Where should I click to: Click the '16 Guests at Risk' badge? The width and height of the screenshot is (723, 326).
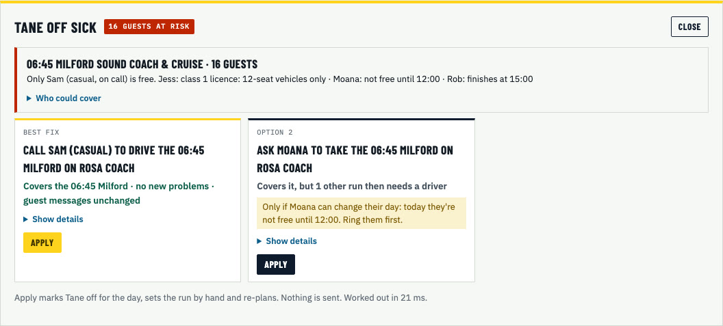pyautogui.click(x=149, y=27)
